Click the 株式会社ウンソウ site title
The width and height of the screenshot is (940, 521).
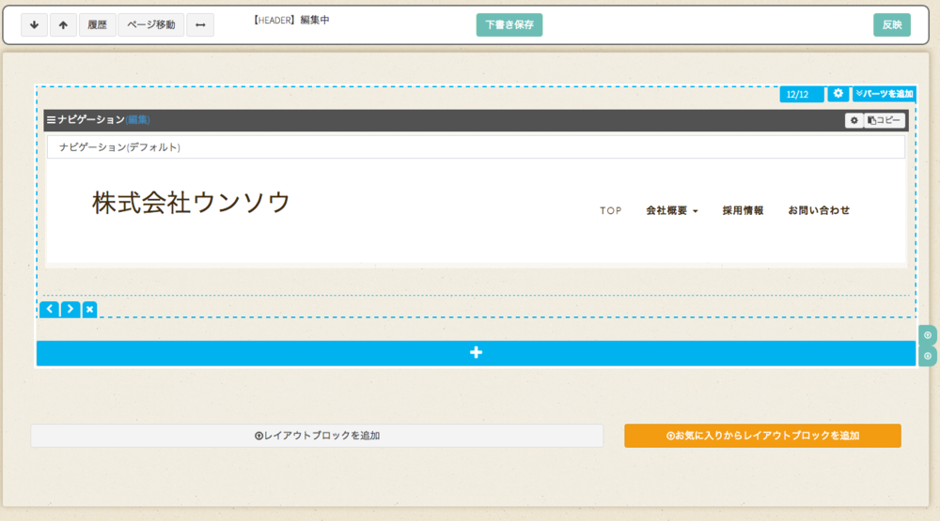[x=191, y=203]
